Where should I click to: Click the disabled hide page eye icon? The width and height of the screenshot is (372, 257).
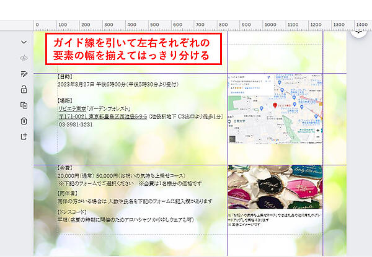[x=24, y=58]
